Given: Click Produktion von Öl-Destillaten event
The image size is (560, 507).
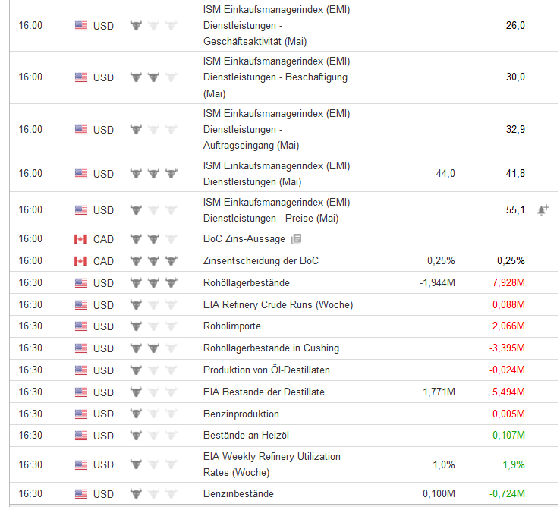Looking at the screenshot, I should tap(266, 370).
